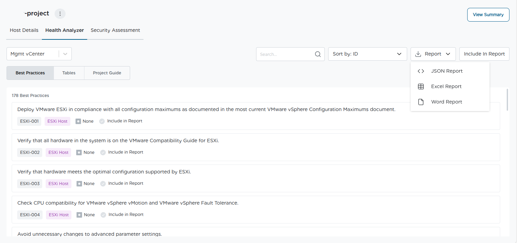
Task: Click the Excel Report table icon
Action: coord(421,86)
